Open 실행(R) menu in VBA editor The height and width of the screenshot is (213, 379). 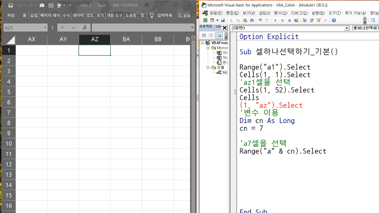pos(318,13)
